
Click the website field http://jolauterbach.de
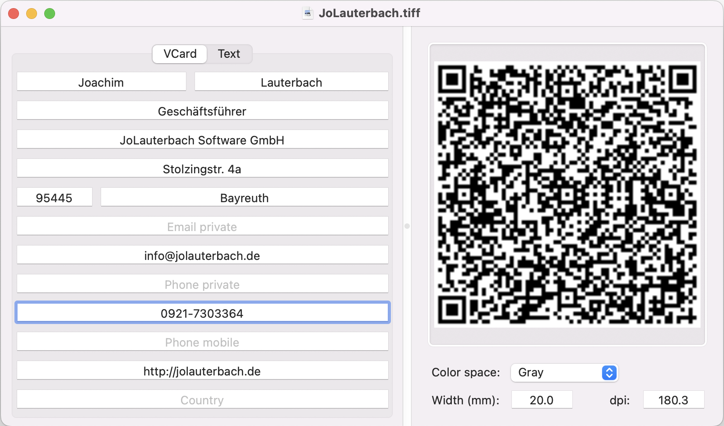pos(202,371)
